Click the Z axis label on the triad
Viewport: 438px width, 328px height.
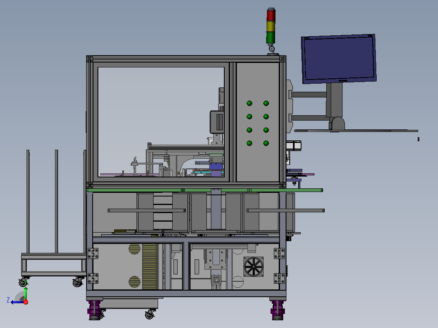pyautogui.click(x=8, y=300)
